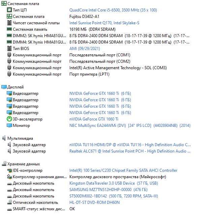Select the Порт принтера (LPT1) value
The width and height of the screenshot is (220, 216).
click(x=89, y=74)
